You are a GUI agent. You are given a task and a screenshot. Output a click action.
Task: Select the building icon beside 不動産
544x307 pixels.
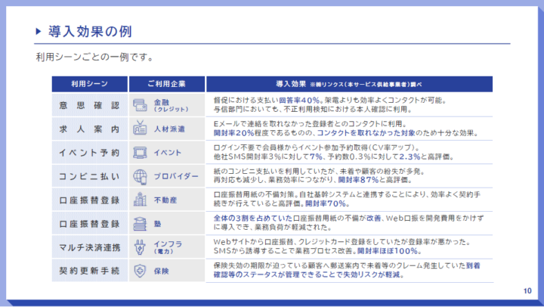click(x=140, y=200)
